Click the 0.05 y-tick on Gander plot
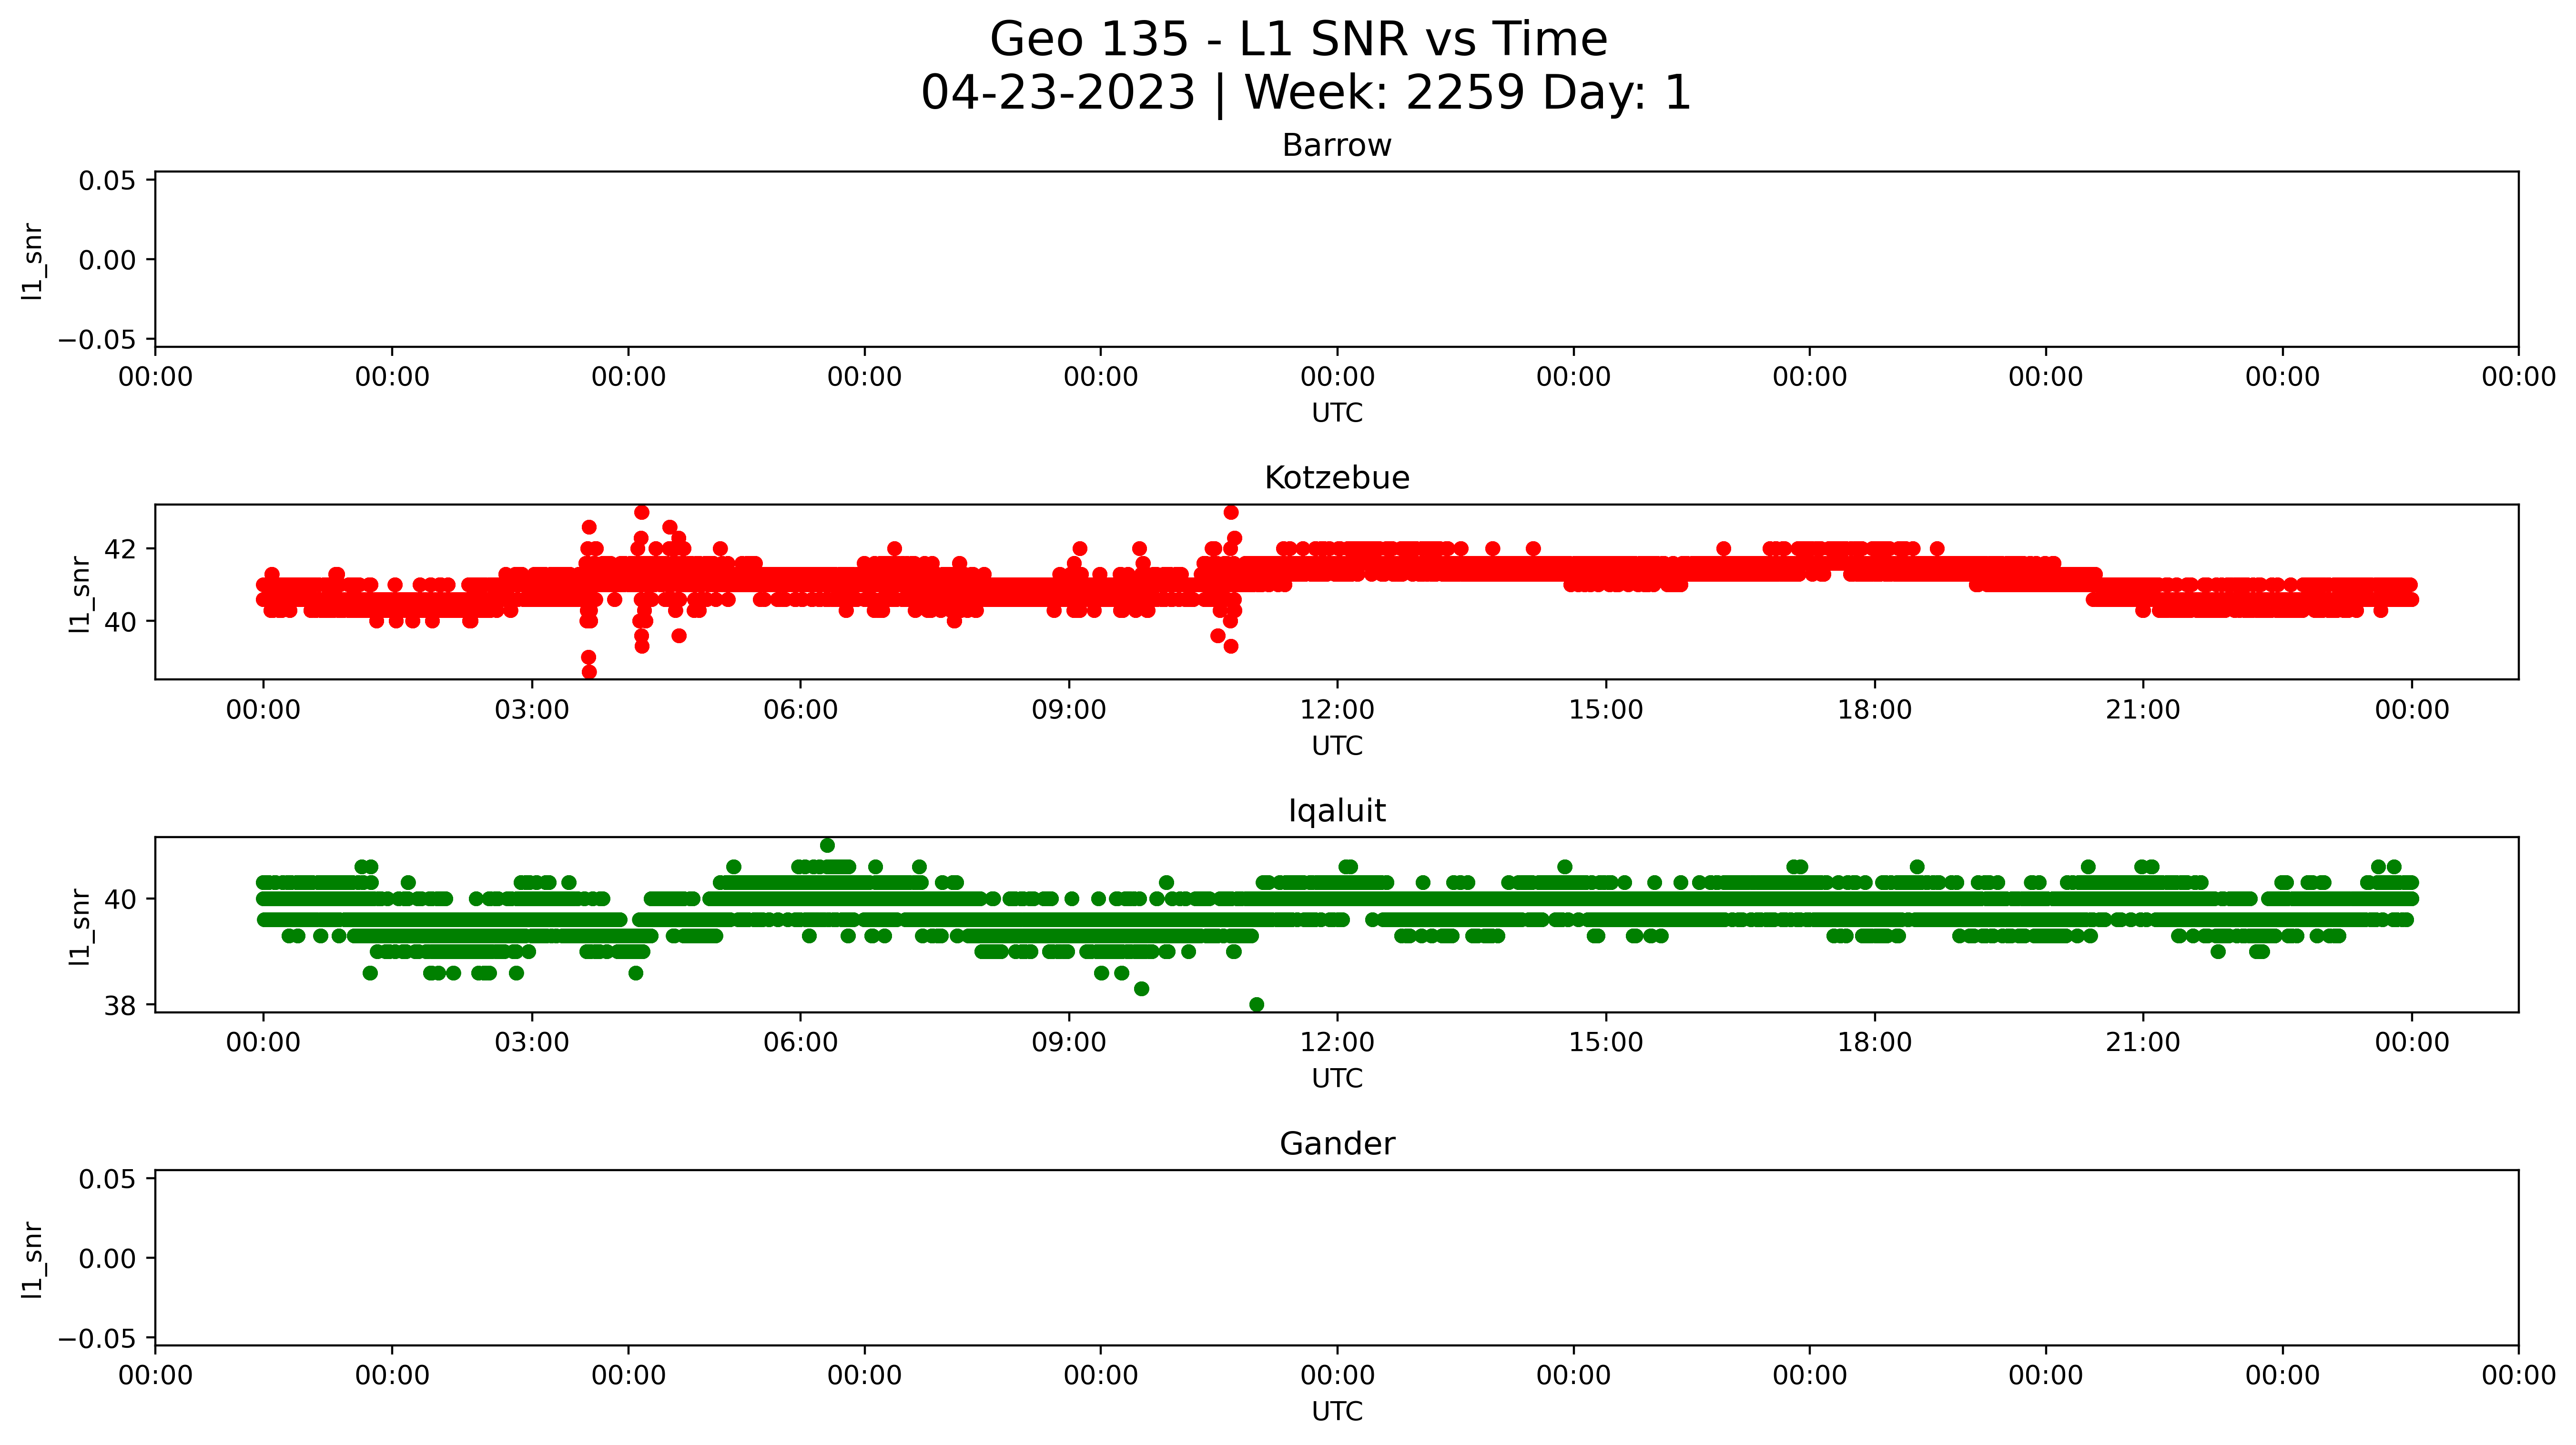This screenshot has height=1445, width=2576. (x=107, y=1179)
